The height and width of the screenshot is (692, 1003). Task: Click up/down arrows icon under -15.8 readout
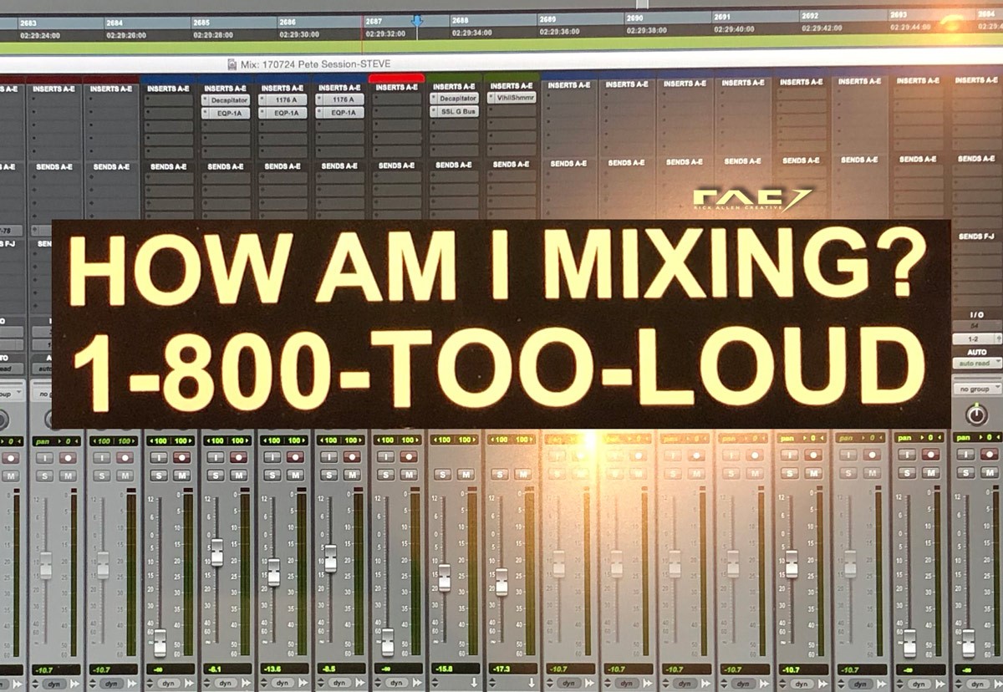point(435,683)
